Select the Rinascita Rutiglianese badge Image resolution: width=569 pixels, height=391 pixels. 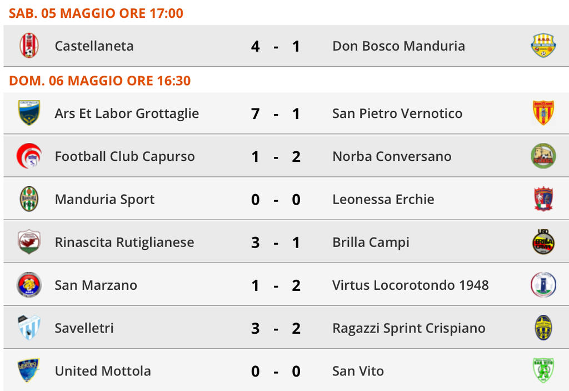click(x=29, y=241)
